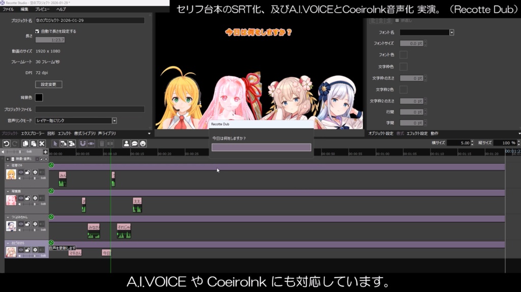Click the フォント色 color swatch
This screenshot has width=521, height=292.
click(x=403, y=54)
